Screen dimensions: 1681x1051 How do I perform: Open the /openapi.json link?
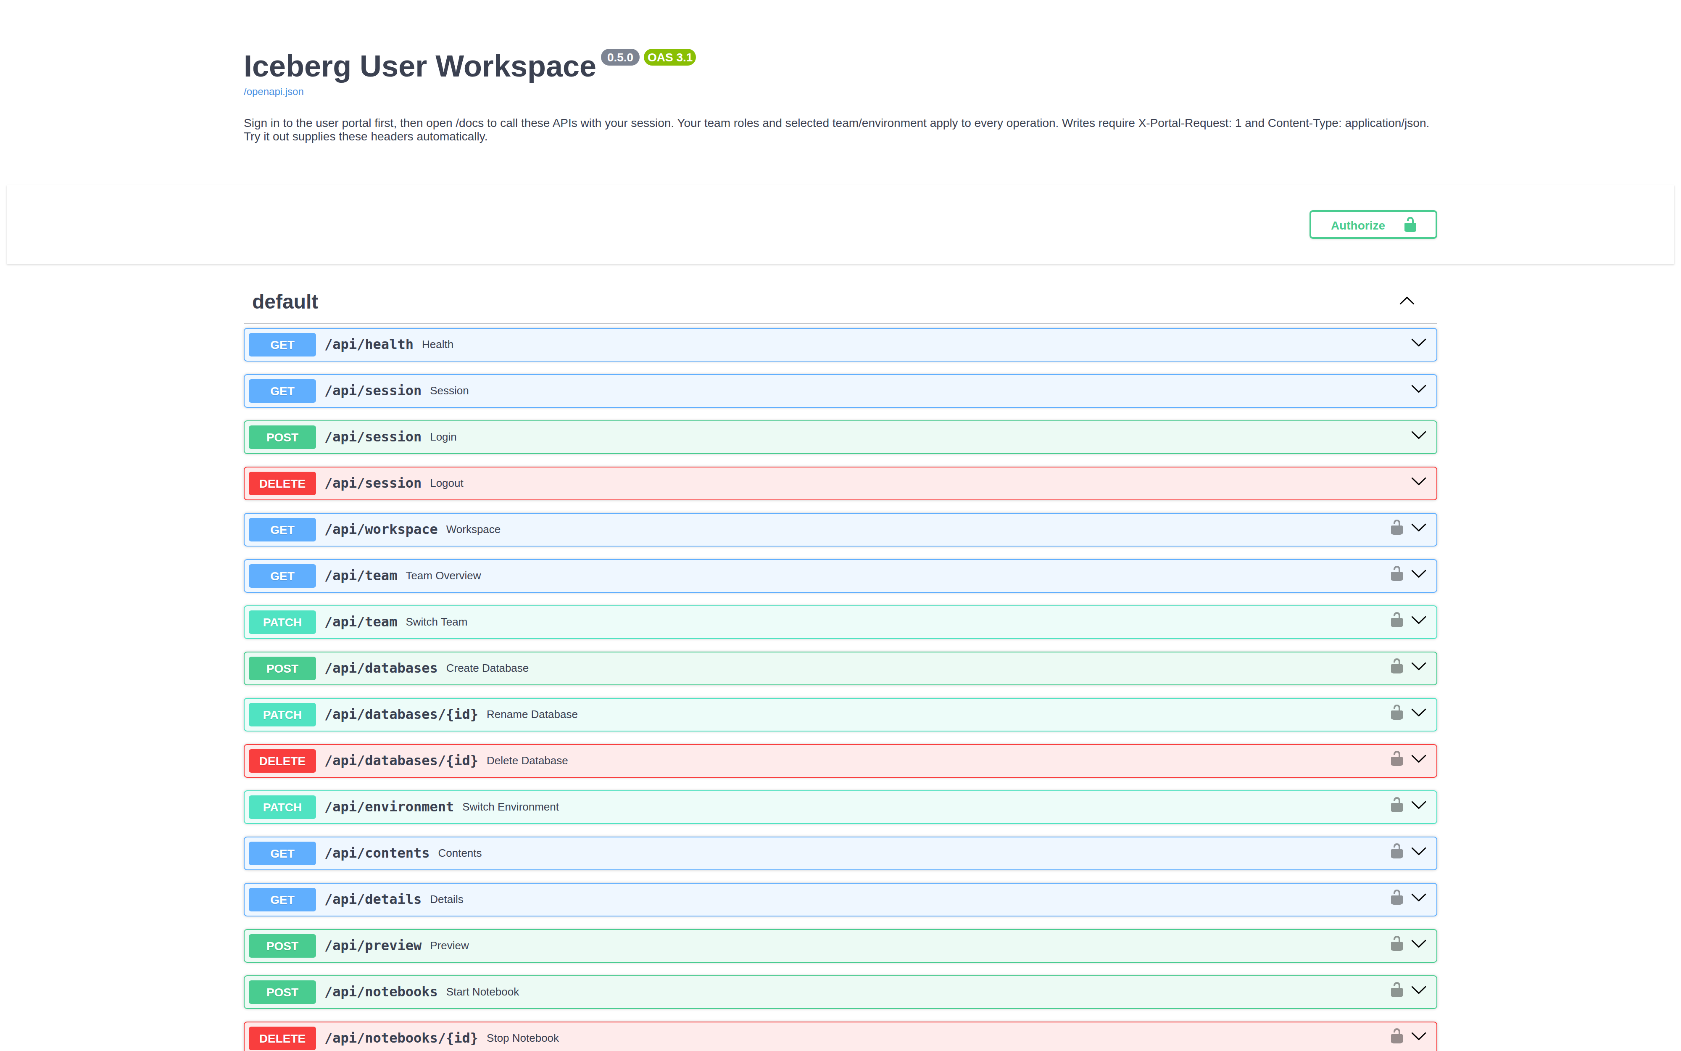[x=273, y=92]
